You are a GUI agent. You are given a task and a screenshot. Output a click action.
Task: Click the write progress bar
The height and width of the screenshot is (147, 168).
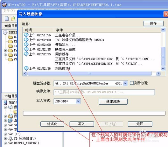tap(94, 113)
